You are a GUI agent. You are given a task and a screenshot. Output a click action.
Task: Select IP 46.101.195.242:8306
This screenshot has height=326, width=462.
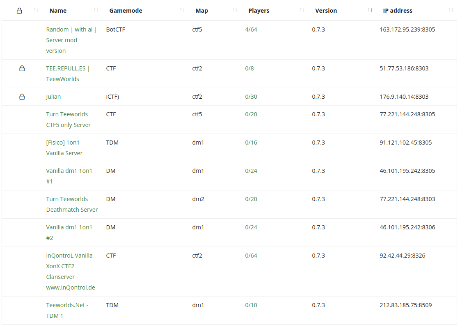[407, 227]
